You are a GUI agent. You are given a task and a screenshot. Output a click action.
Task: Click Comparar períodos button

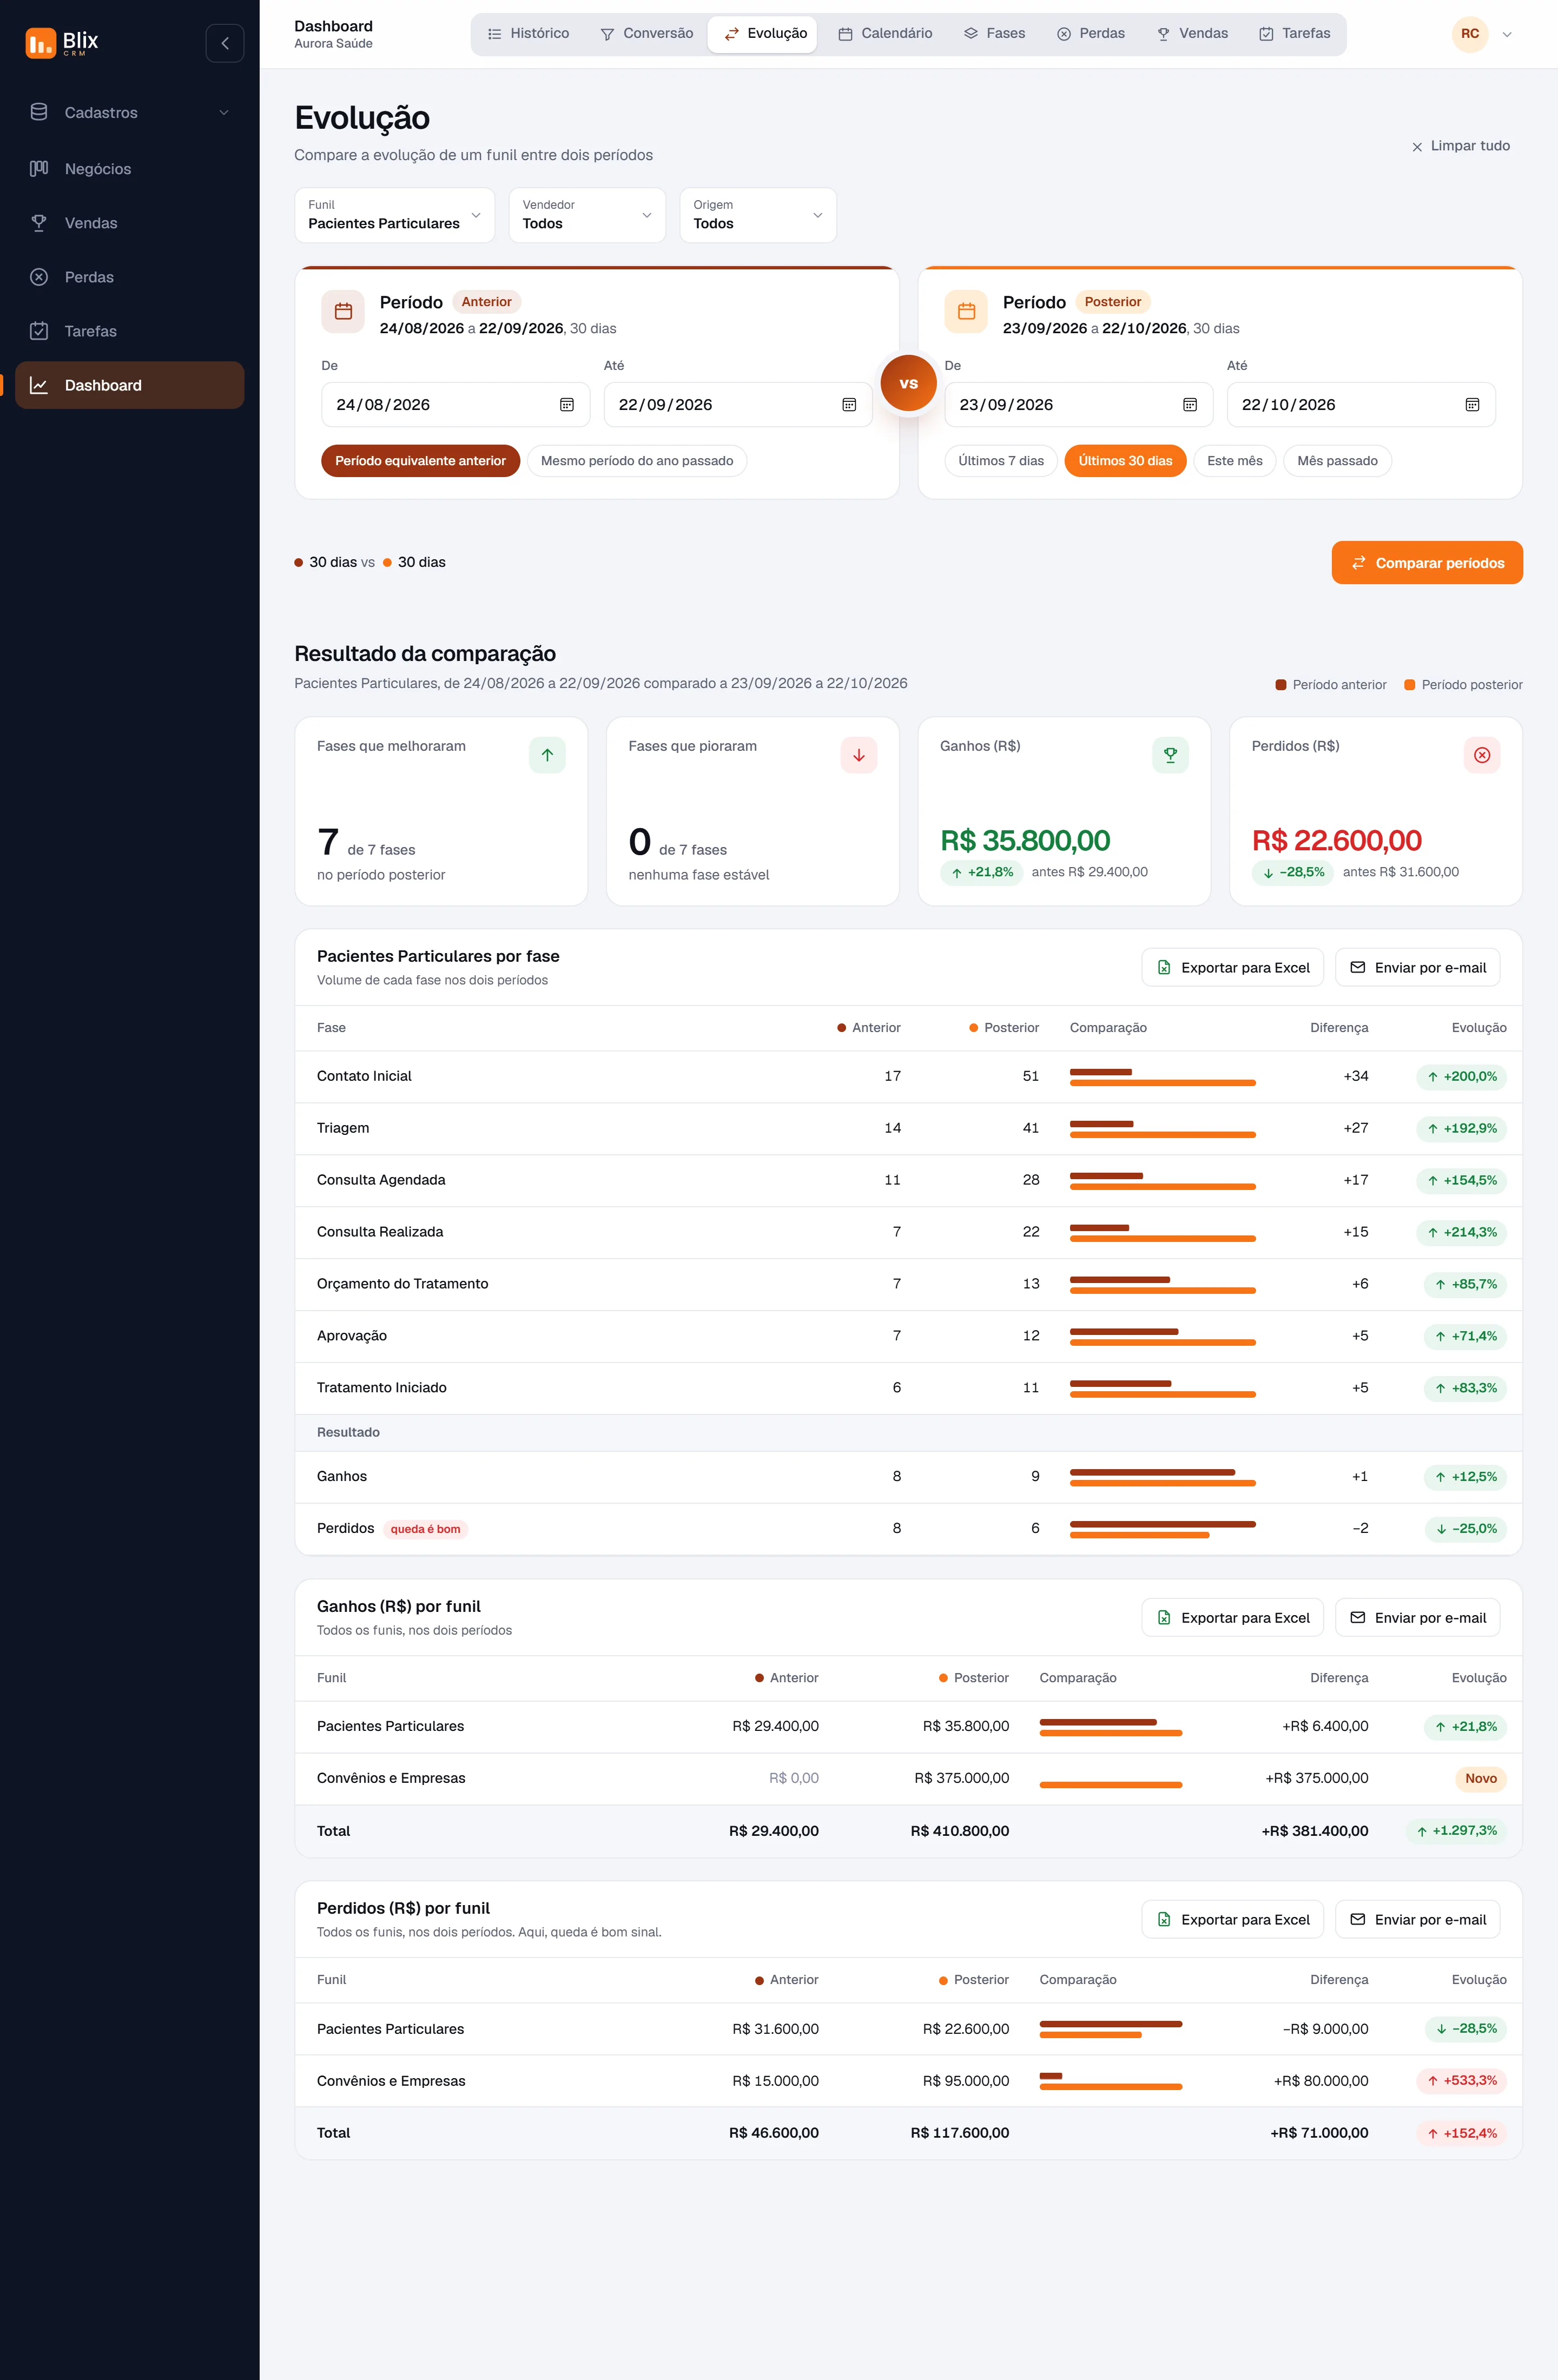[x=1427, y=563]
